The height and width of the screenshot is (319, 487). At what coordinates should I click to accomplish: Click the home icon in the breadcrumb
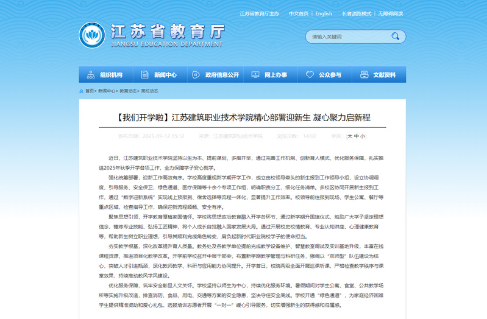click(x=82, y=91)
